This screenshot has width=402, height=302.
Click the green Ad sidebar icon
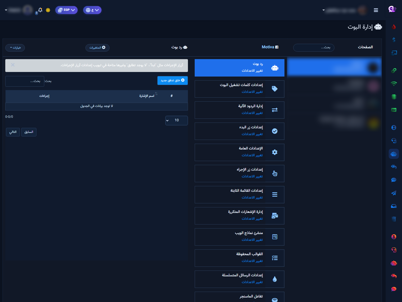click(394, 110)
